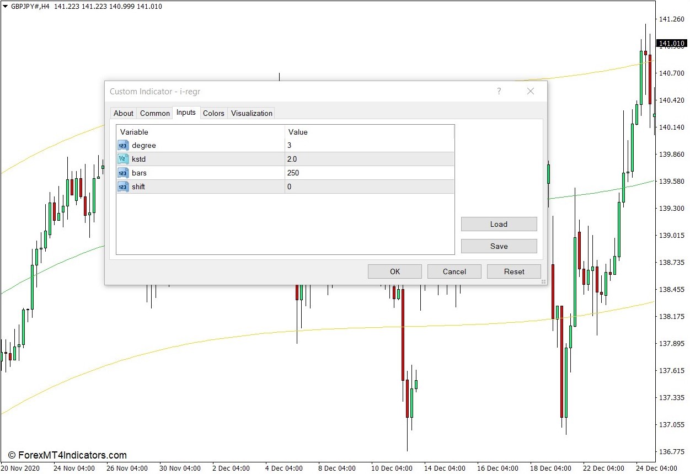
Task: Click the kstd variable double-type icon
Action: click(x=123, y=159)
